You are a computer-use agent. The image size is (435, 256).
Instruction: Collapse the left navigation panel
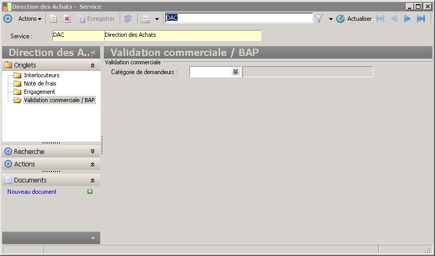93,53
